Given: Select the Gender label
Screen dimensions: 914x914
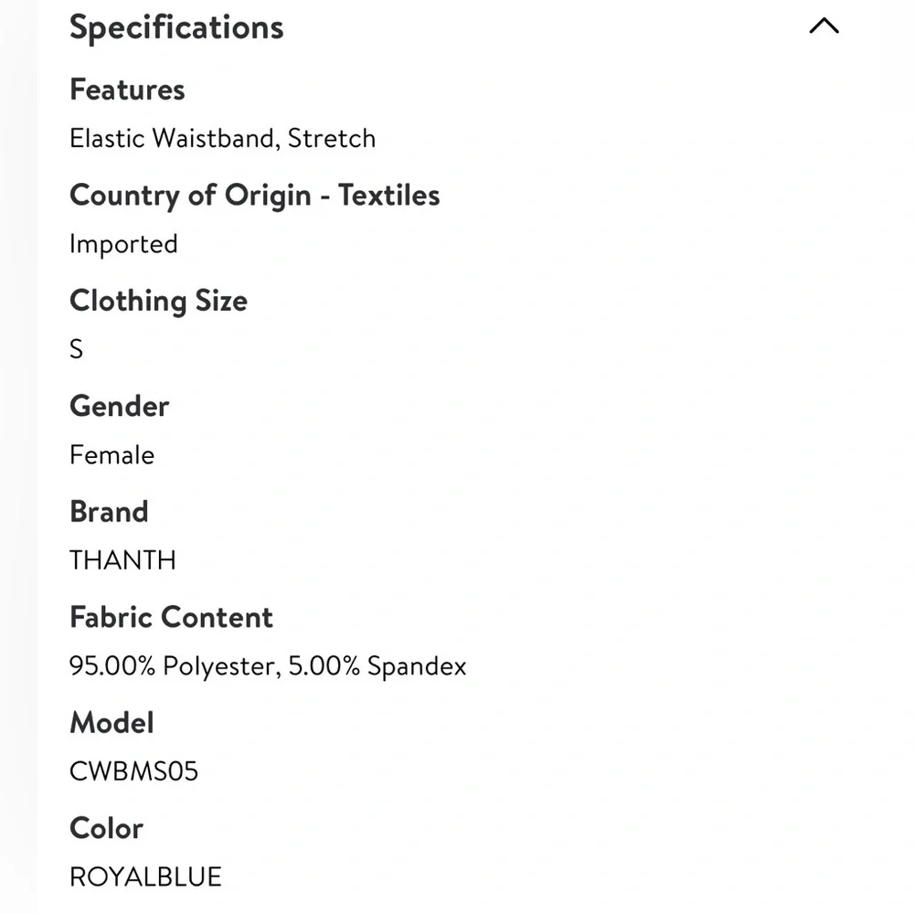Looking at the screenshot, I should point(120,407).
